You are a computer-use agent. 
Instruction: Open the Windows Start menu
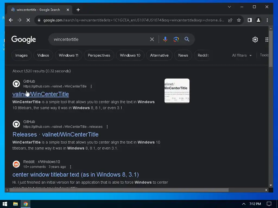5,204
